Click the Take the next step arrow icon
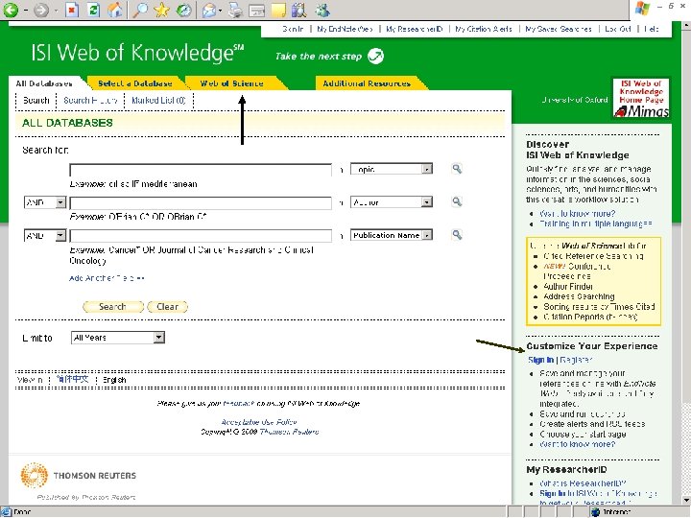691x518 pixels. pyautogui.click(x=375, y=56)
